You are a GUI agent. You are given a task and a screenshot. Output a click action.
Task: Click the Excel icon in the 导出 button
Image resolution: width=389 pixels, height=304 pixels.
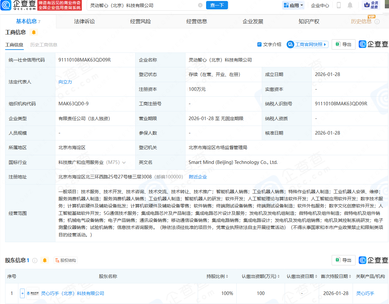338,44
